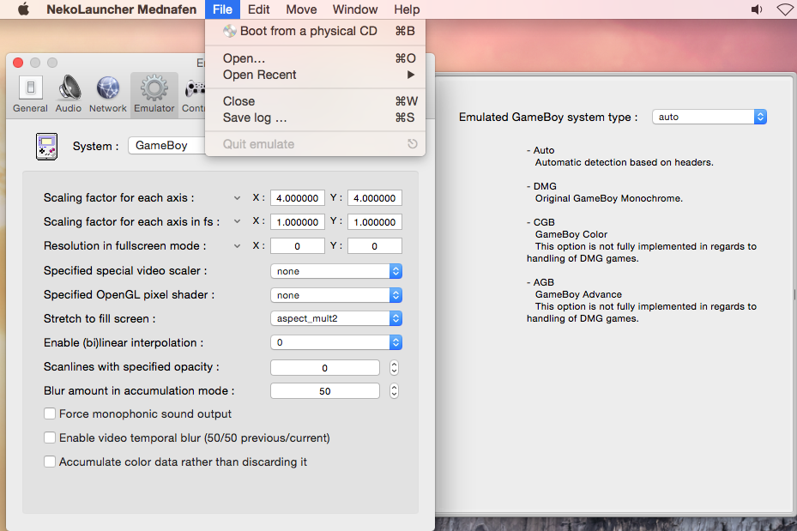Click Scaling factor in fs Y field
The height and width of the screenshot is (531, 797).
(375, 221)
